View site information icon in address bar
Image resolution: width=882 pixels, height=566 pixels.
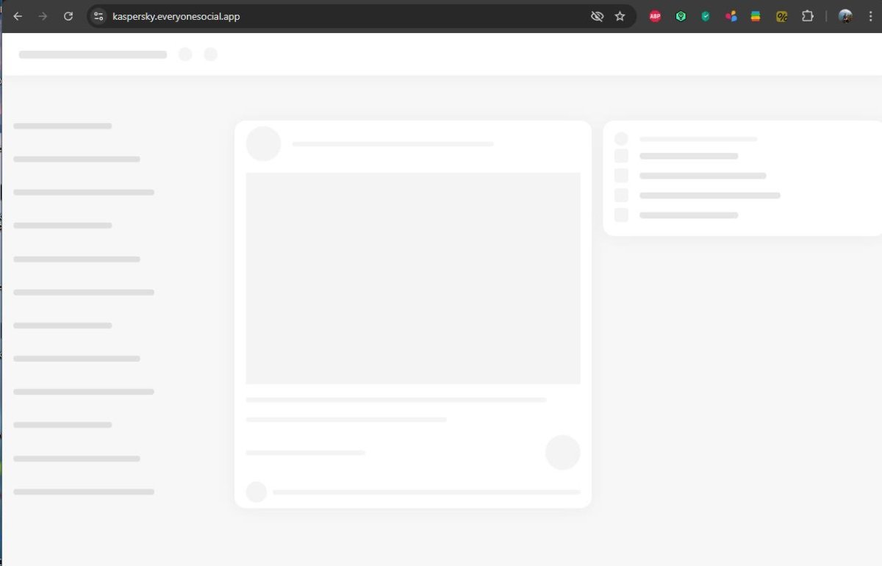pyautogui.click(x=99, y=16)
